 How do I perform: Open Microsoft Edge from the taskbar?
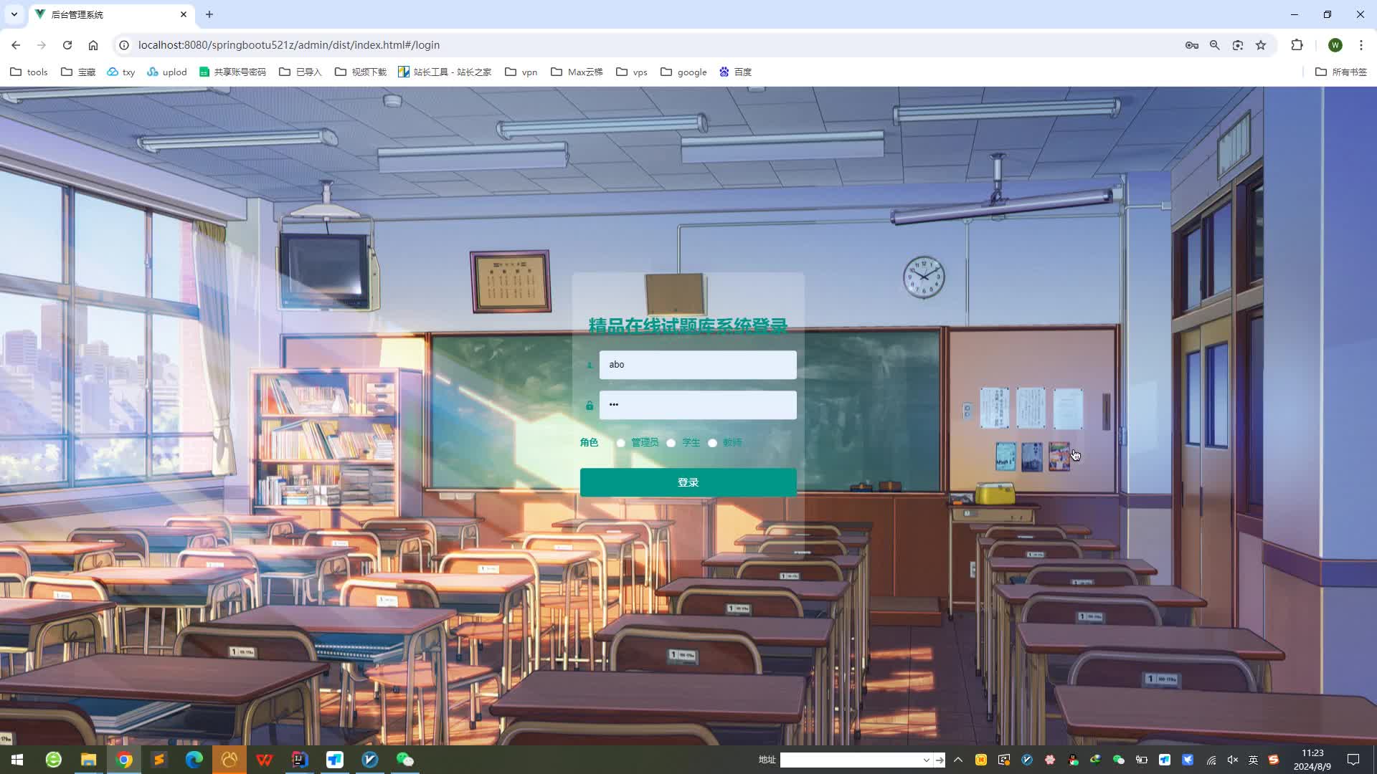click(x=194, y=760)
